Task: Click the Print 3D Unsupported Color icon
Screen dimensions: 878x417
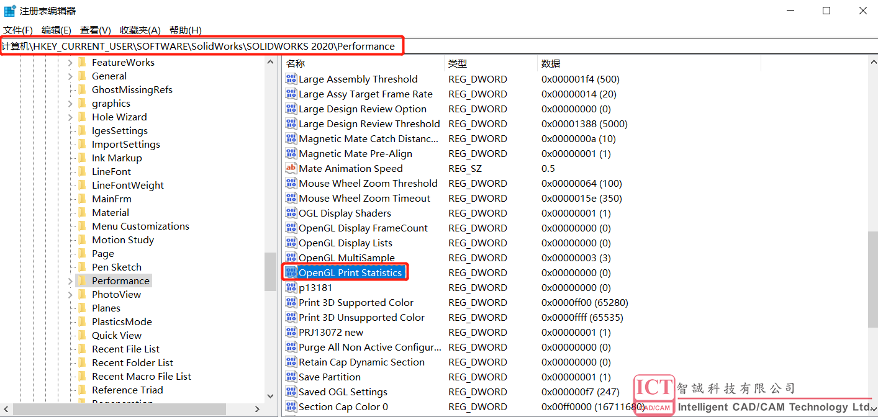Action: pos(291,317)
